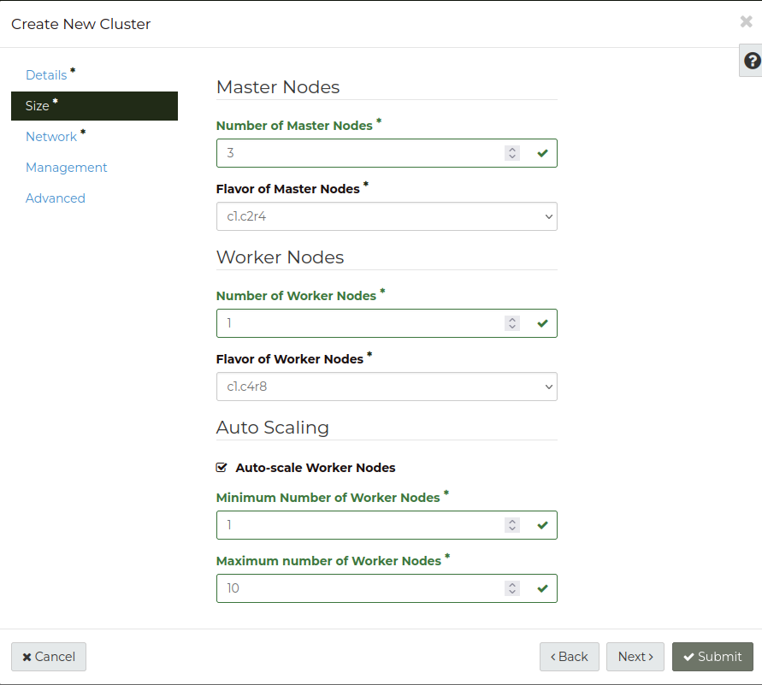Cancel cluster creation
Viewport: 762px width, 685px height.
pyautogui.click(x=48, y=656)
